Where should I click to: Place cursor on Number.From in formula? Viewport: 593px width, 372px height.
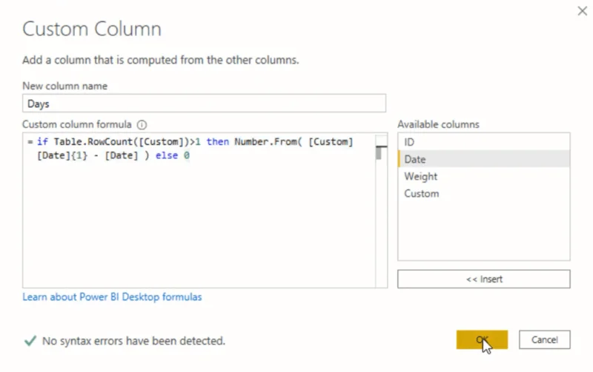pyautogui.click(x=265, y=142)
